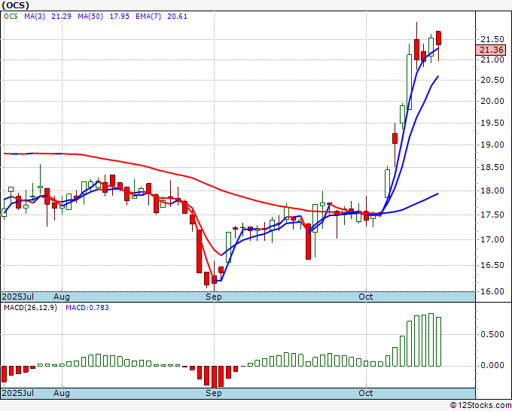512x411 pixels.
Task: Click Sep on price chart date axis
Action: [x=214, y=297]
